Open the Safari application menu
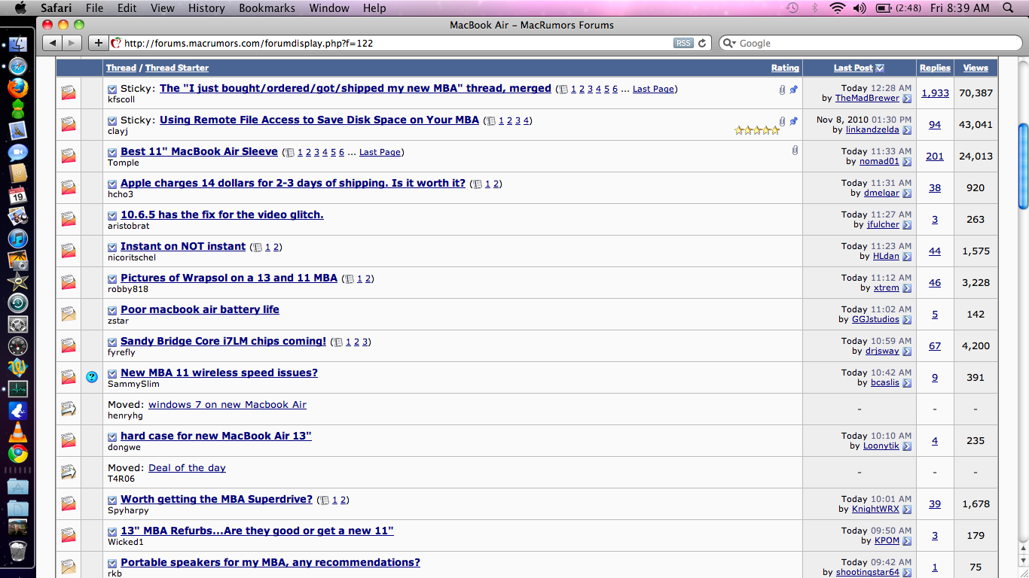The image size is (1029, 578). (x=56, y=8)
